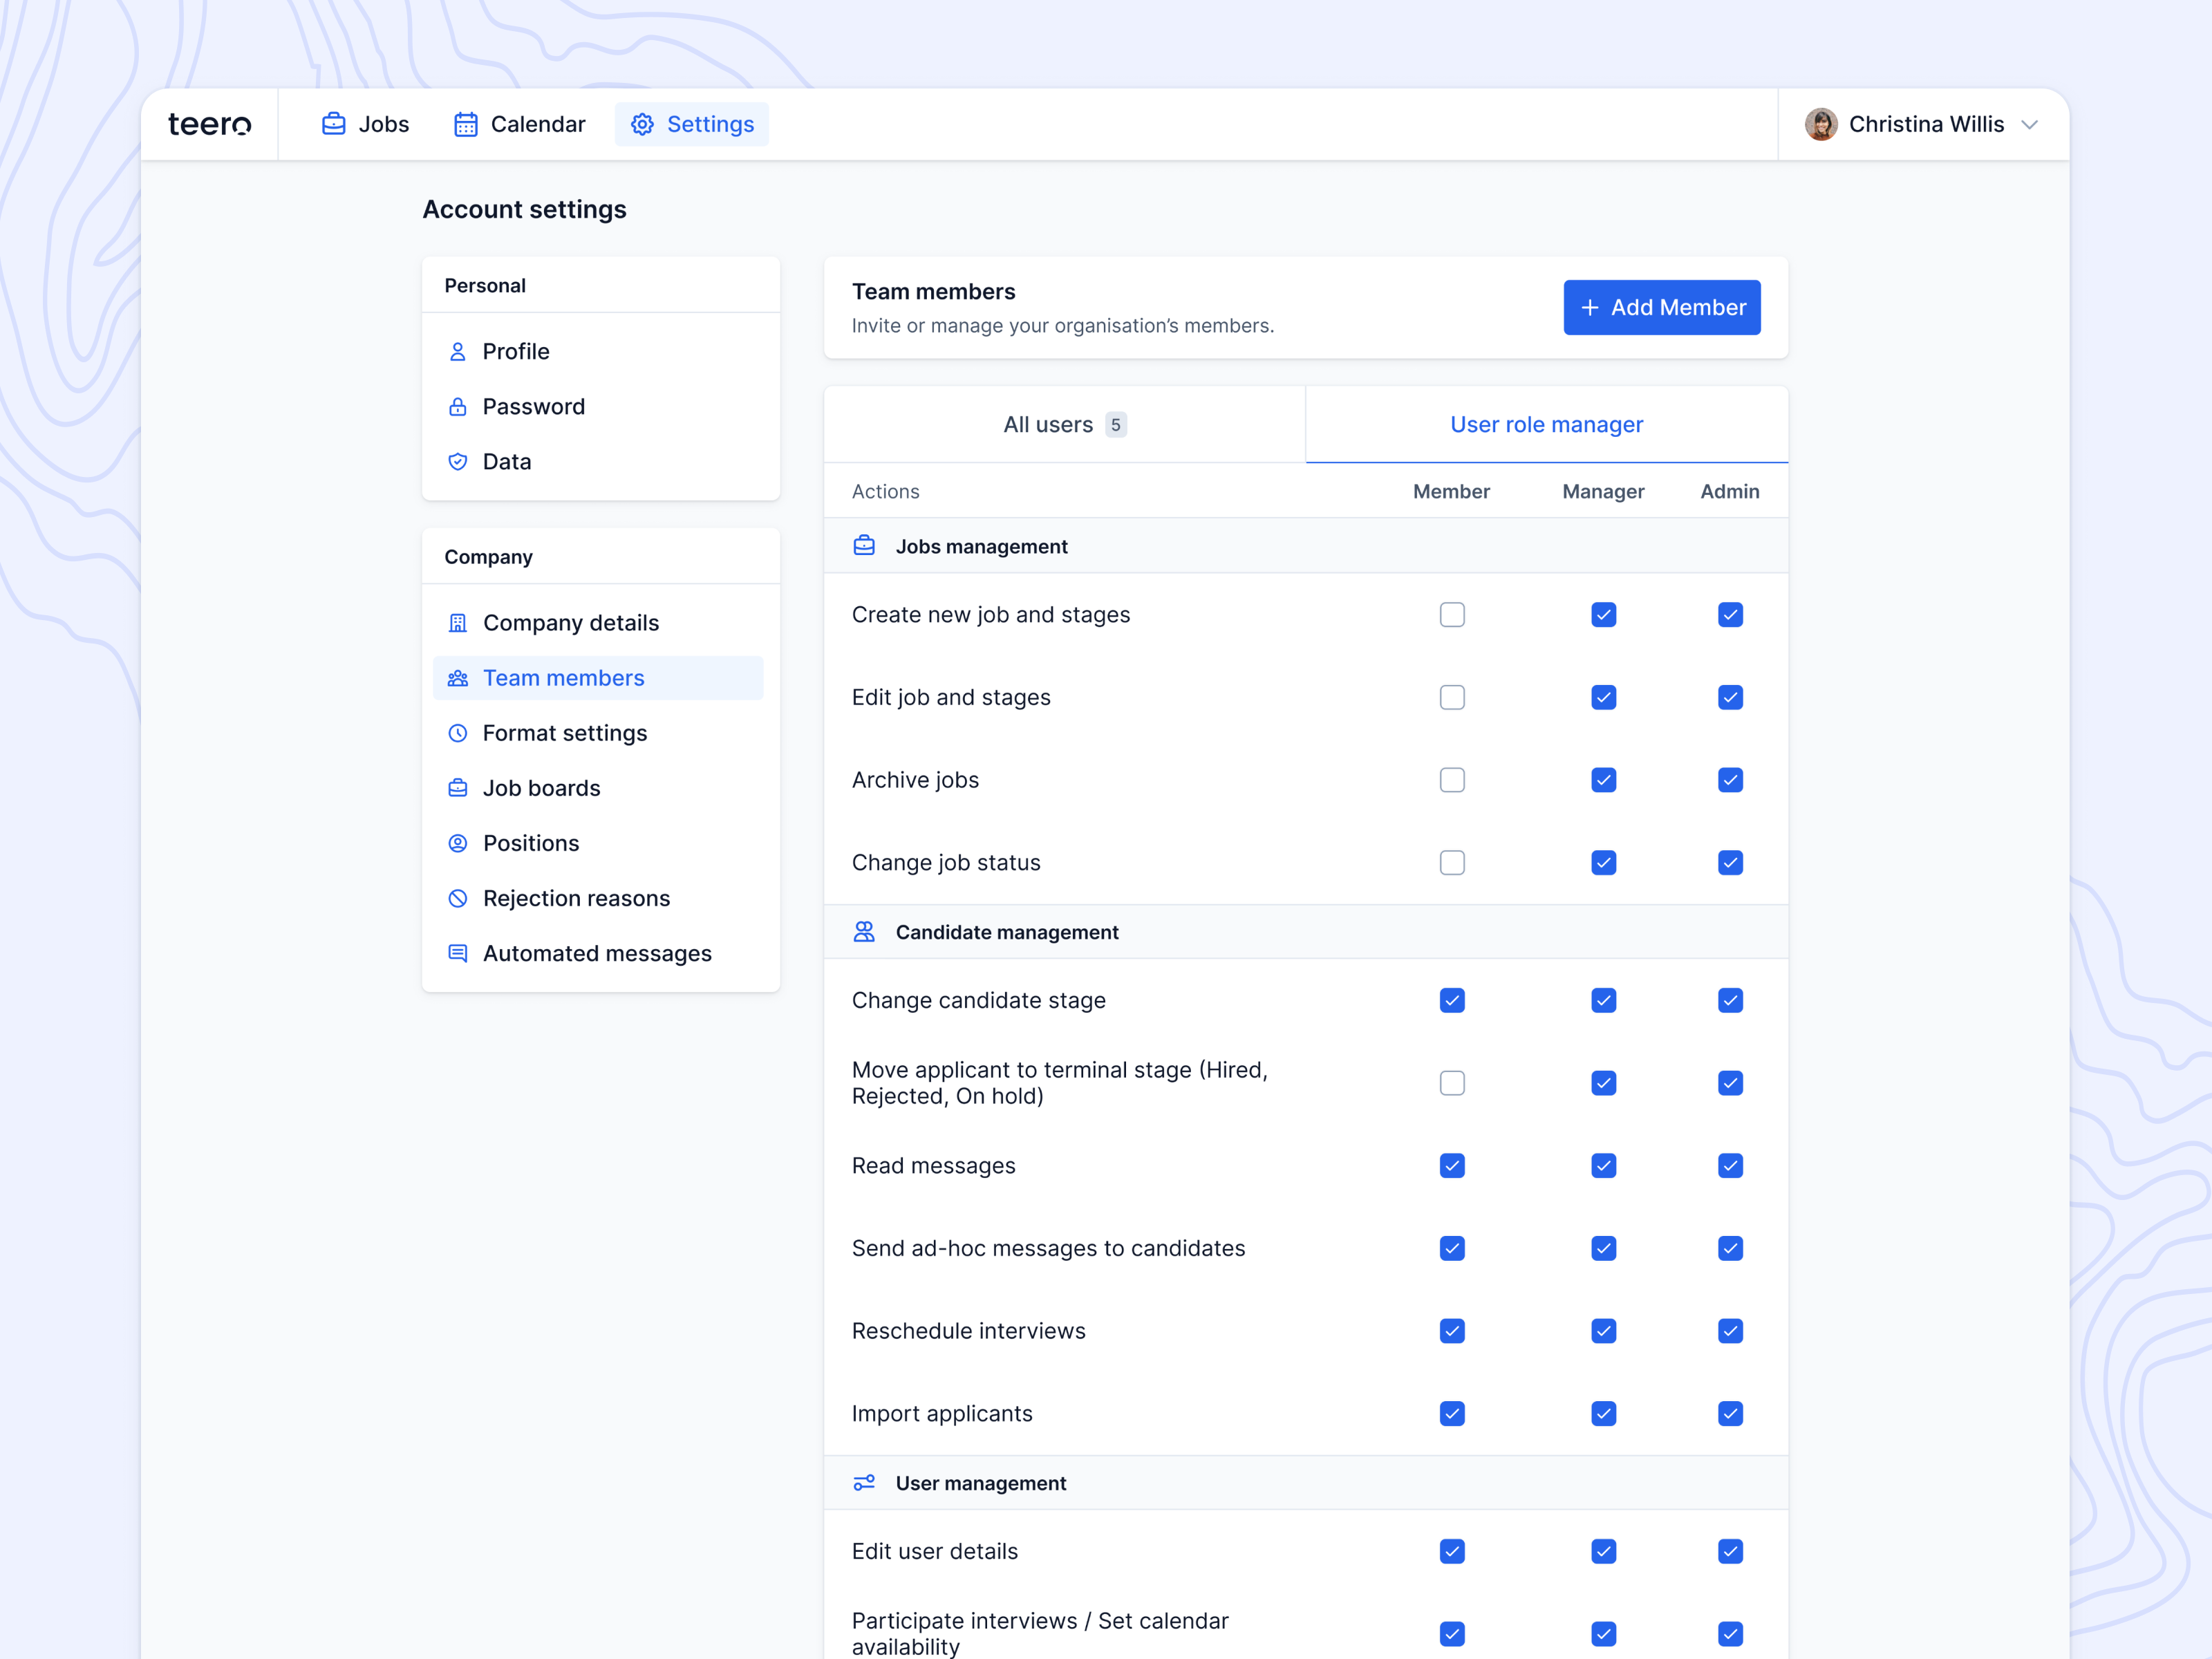The image size is (2212, 1659).
Task: Uncheck Import applicants for Member
Action: [1452, 1414]
